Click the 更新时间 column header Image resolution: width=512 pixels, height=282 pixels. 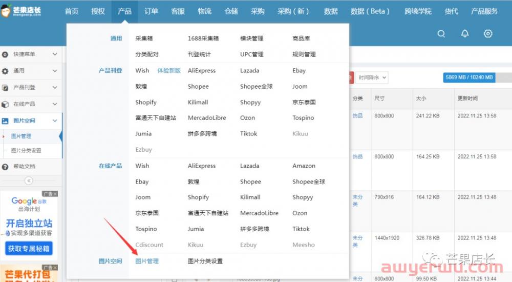pos(467,98)
